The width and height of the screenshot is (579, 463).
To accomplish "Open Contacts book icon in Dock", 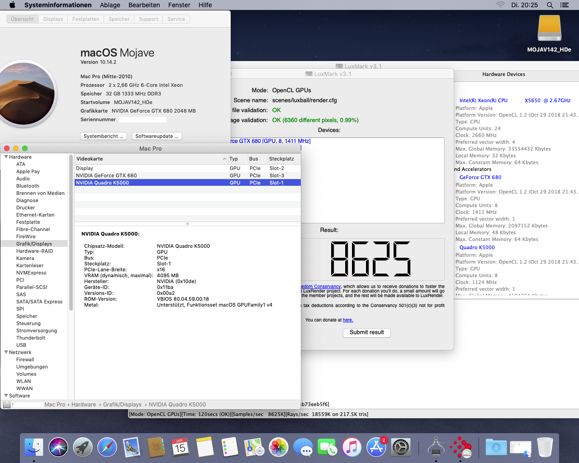I will tap(156, 448).
